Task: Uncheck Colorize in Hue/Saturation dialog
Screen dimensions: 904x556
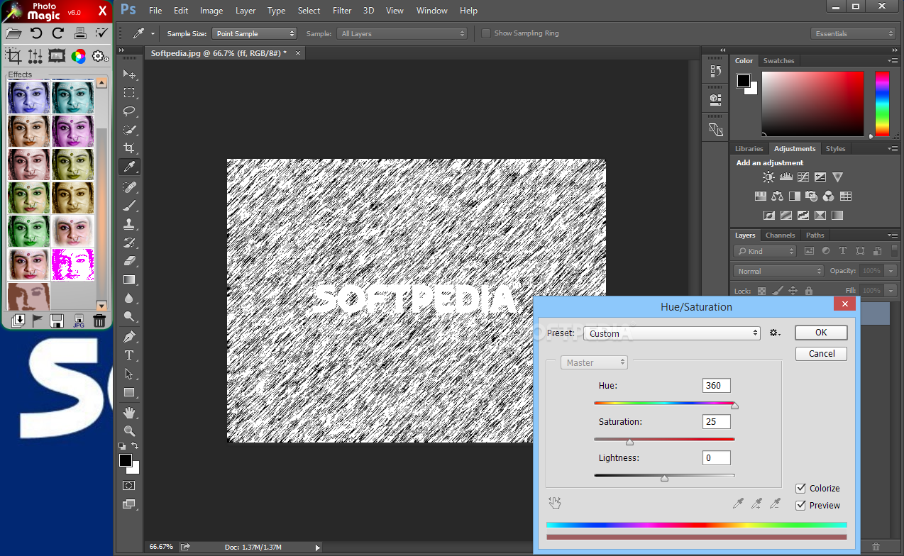Action: coord(800,489)
